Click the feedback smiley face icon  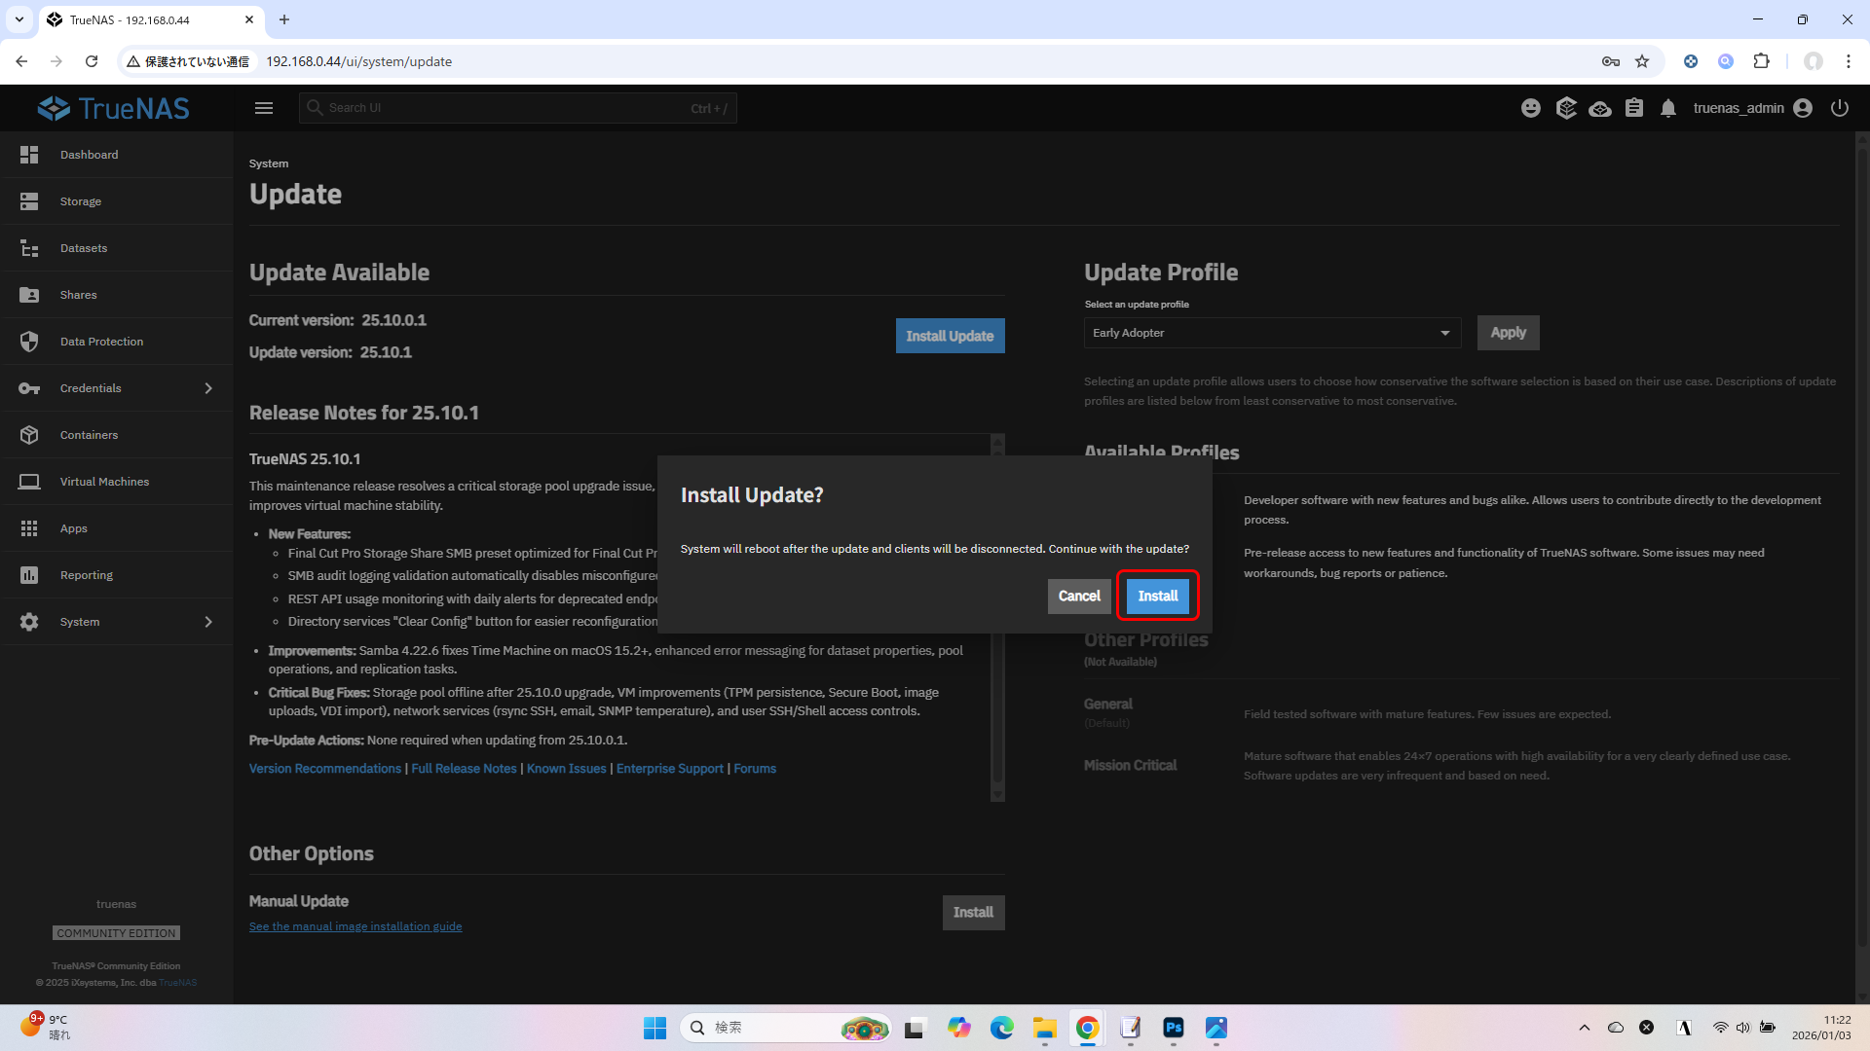(x=1531, y=108)
